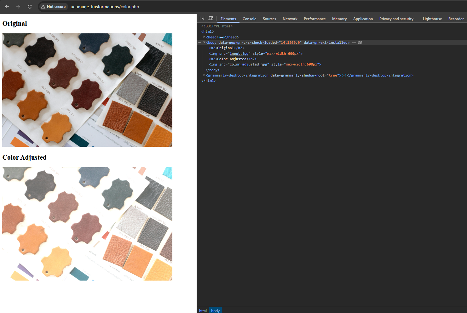This screenshot has width=467, height=313.
Task: Reload the page with the refresh icon
Action: point(29,6)
